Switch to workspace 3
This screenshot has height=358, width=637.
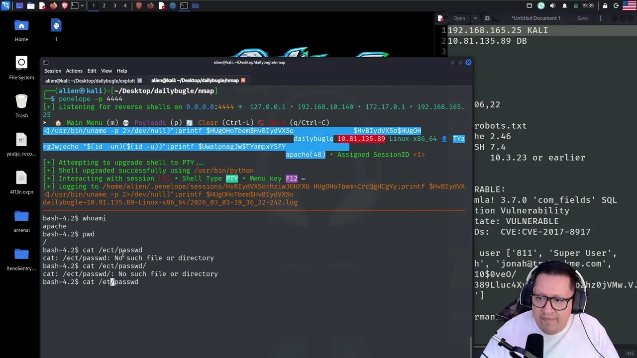(114, 5)
